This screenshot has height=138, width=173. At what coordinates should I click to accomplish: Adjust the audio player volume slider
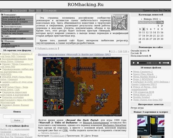point(166,63)
